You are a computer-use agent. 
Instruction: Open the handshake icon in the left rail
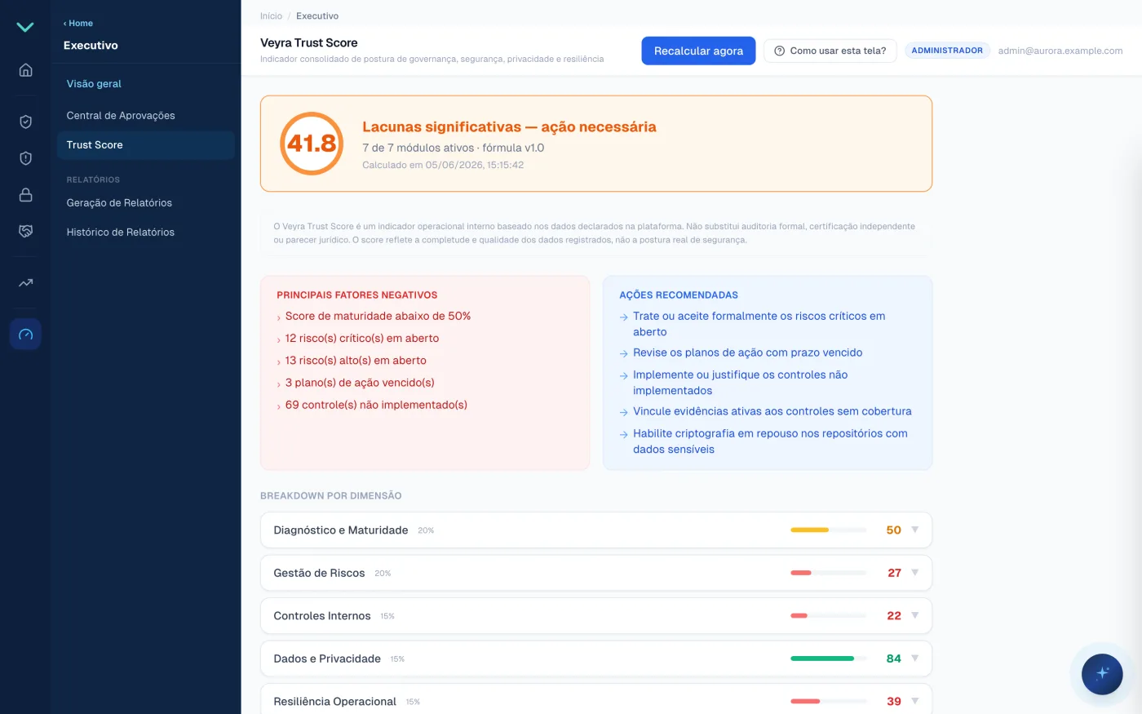(25, 232)
